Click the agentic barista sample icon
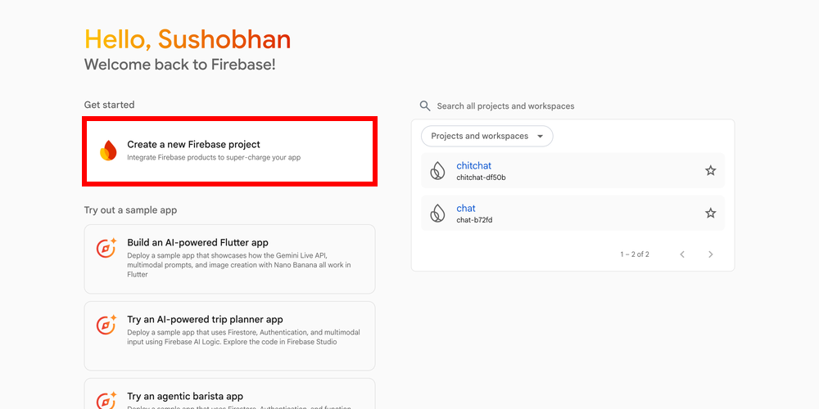 pyautogui.click(x=107, y=400)
